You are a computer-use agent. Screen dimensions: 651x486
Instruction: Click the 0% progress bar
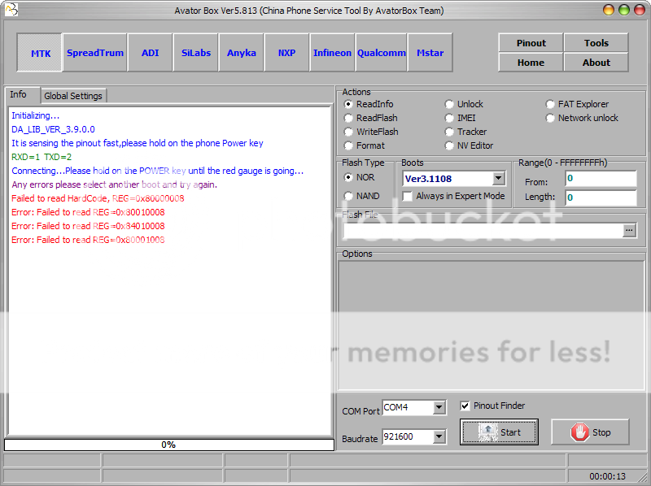tap(169, 445)
